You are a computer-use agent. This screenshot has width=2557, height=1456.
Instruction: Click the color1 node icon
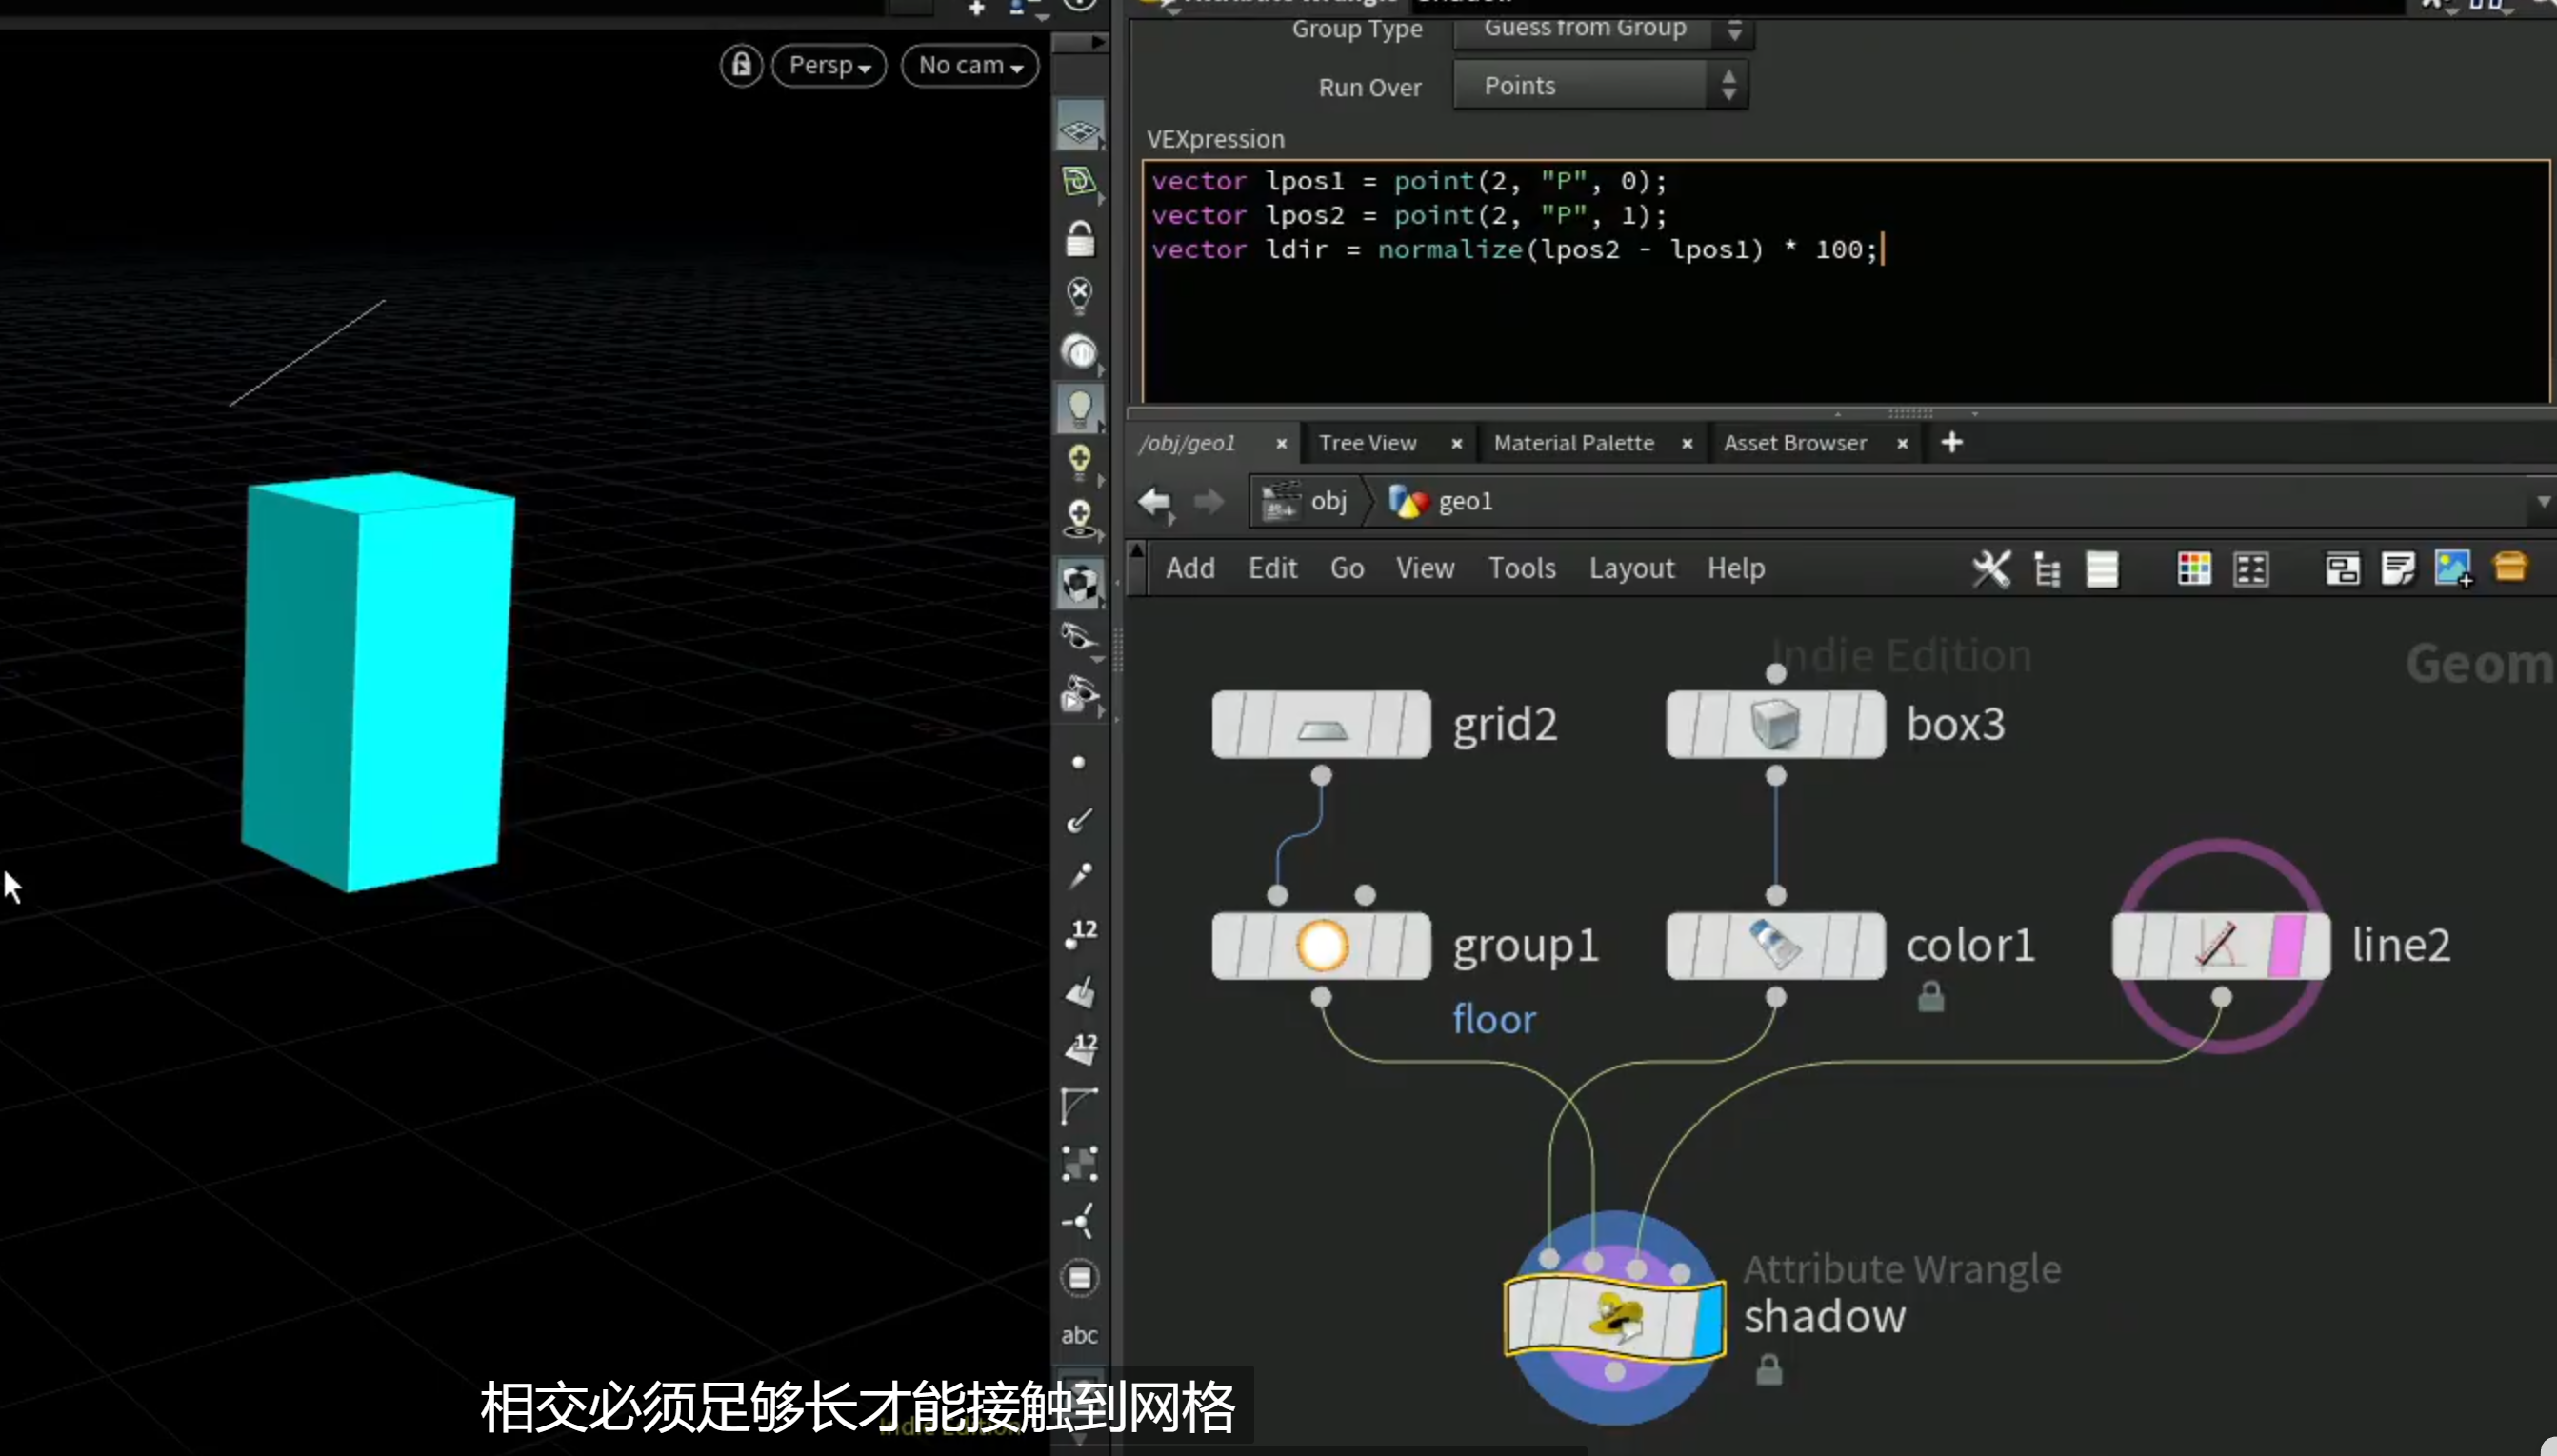click(x=1775, y=946)
